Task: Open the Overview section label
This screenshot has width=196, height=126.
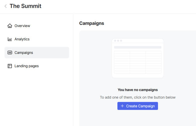Action: pos(22,26)
